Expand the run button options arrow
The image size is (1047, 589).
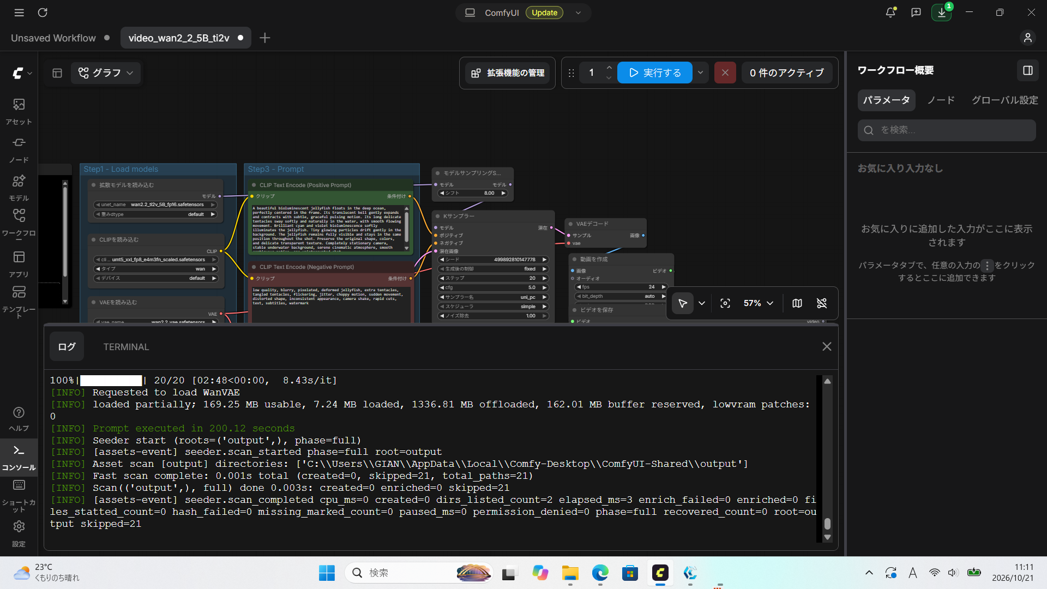click(701, 73)
